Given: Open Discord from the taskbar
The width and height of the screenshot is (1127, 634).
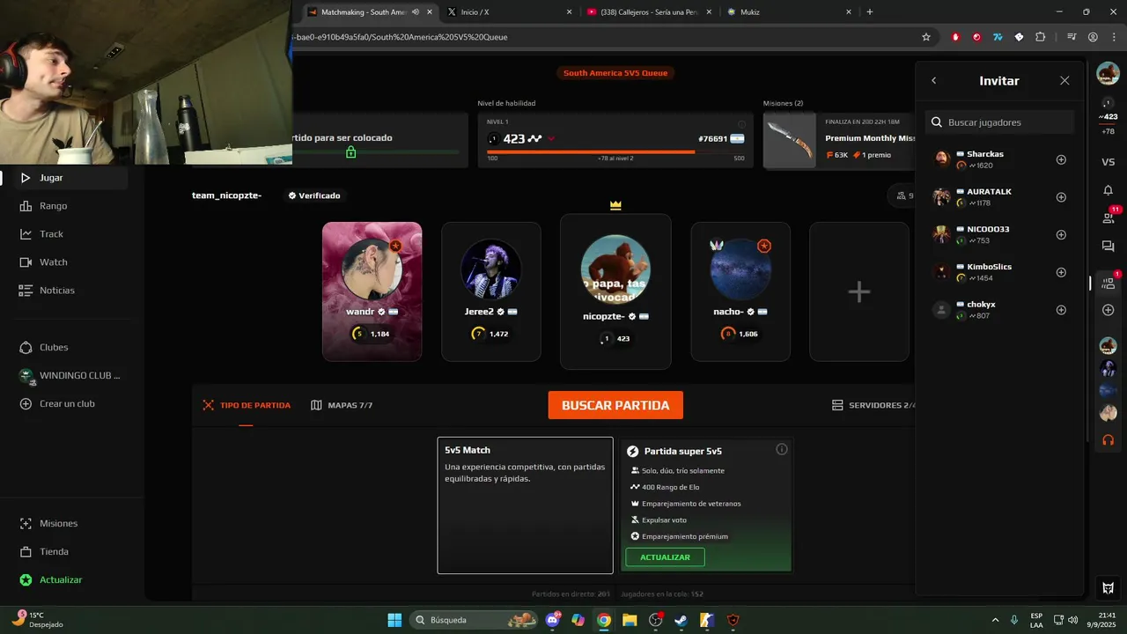Looking at the screenshot, I should coord(553,620).
